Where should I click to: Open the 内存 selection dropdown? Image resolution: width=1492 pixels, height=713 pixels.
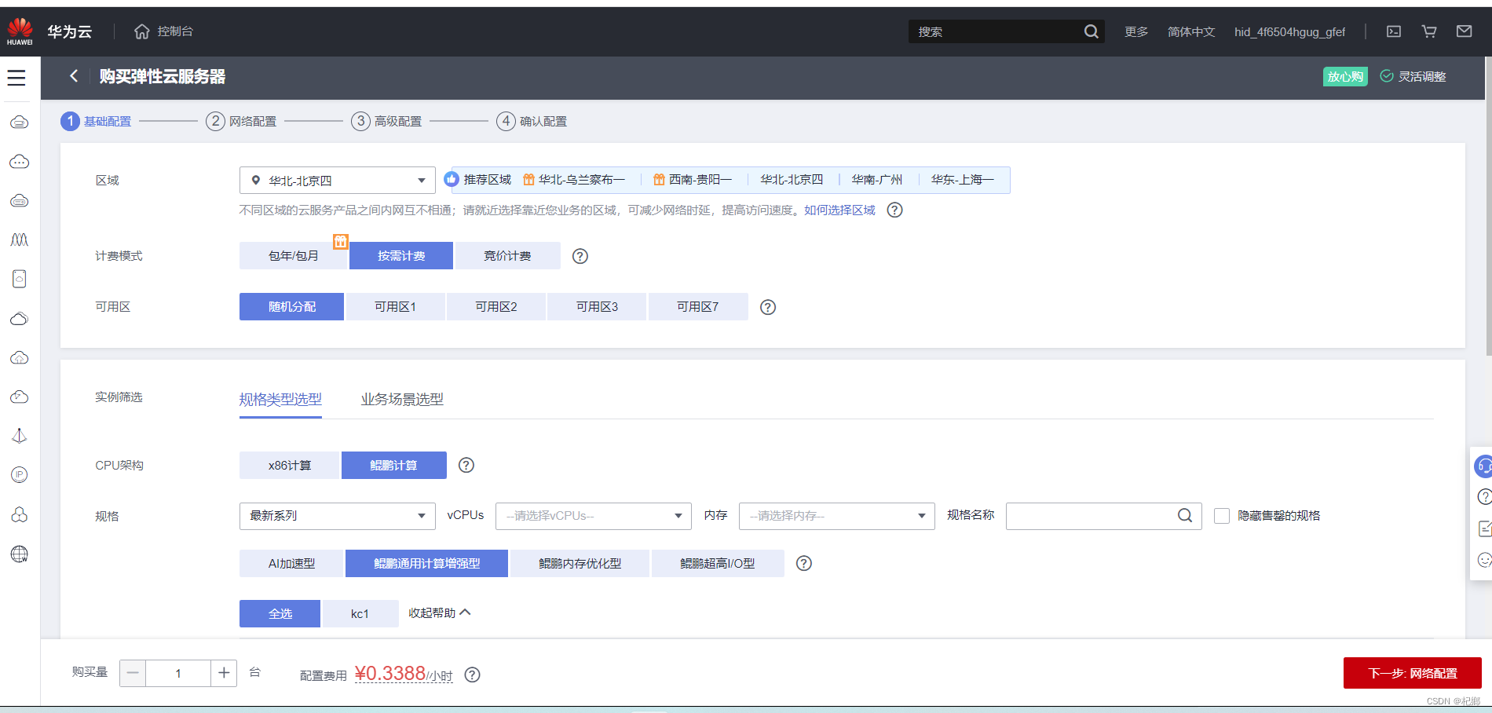(837, 516)
